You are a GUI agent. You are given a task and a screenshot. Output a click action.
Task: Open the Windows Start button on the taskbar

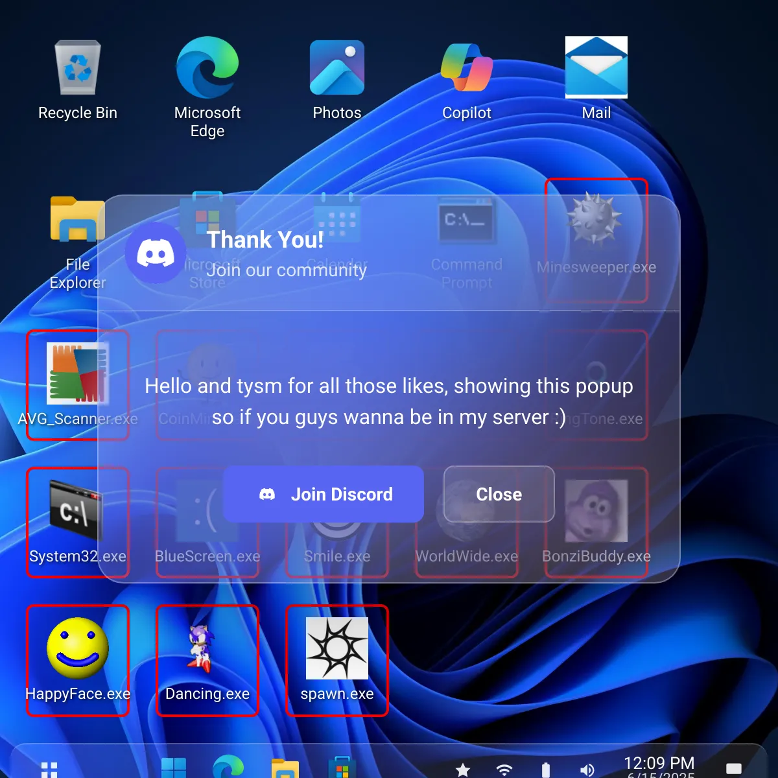click(x=174, y=768)
